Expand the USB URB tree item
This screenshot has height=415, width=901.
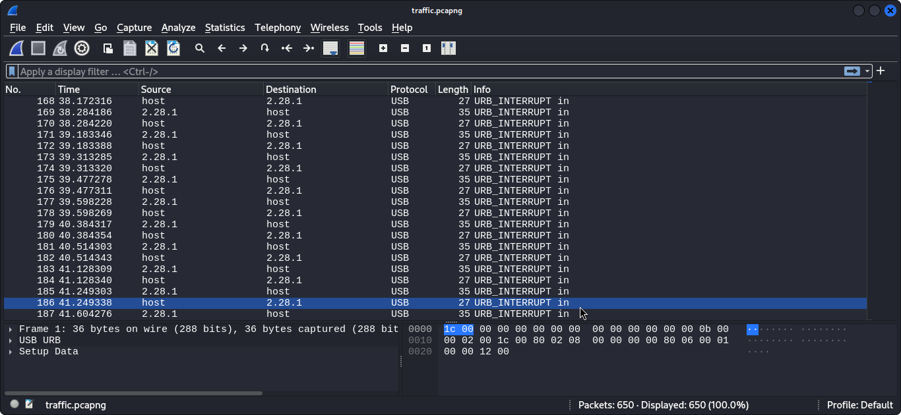pyautogui.click(x=11, y=340)
